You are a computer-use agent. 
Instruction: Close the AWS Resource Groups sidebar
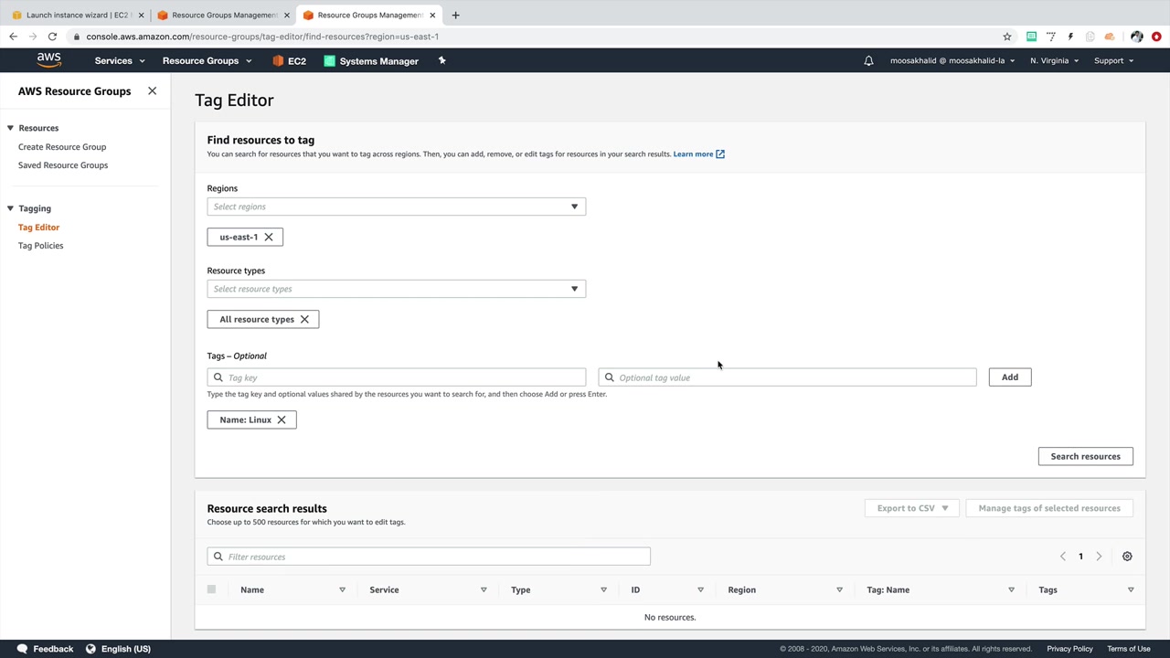(x=152, y=91)
